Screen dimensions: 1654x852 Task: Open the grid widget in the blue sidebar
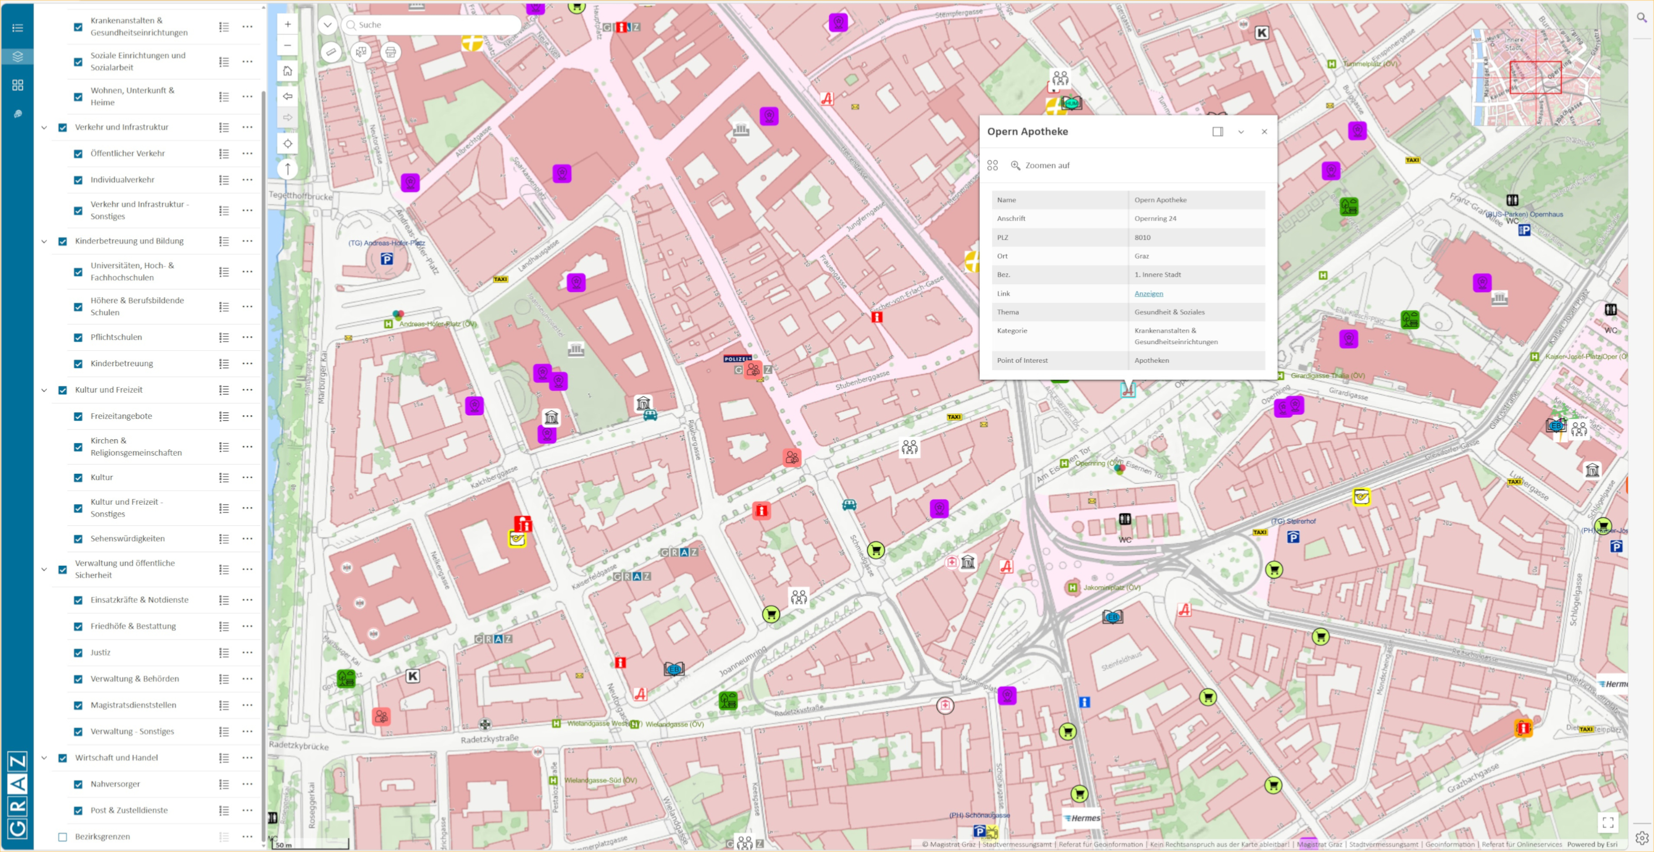(18, 85)
